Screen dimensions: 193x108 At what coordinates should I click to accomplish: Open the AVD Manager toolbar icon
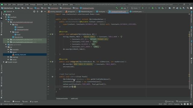coord(180,8)
